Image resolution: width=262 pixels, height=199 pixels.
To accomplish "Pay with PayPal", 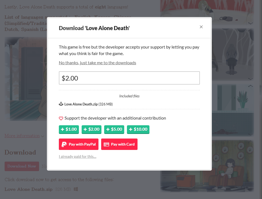I will click(x=79, y=144).
